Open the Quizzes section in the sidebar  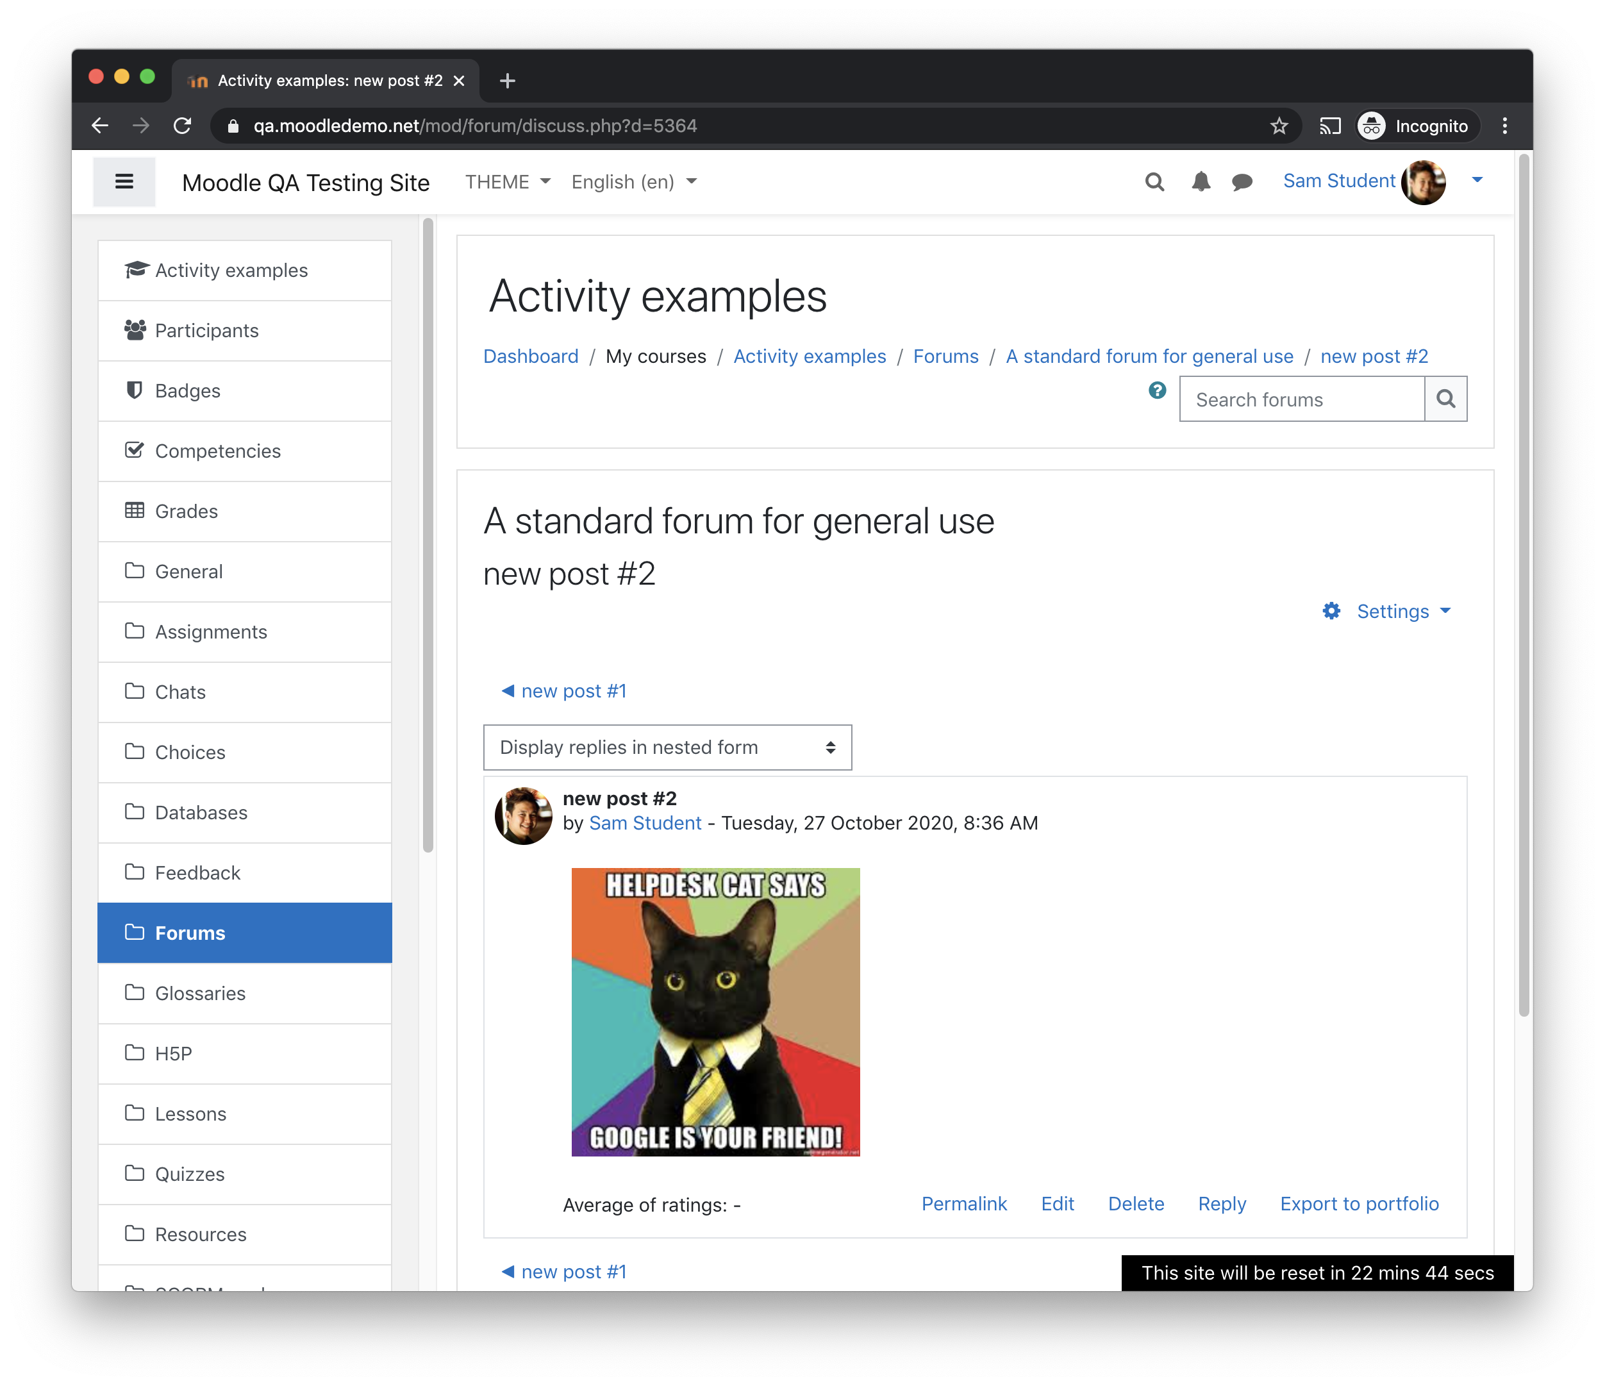245,1174
